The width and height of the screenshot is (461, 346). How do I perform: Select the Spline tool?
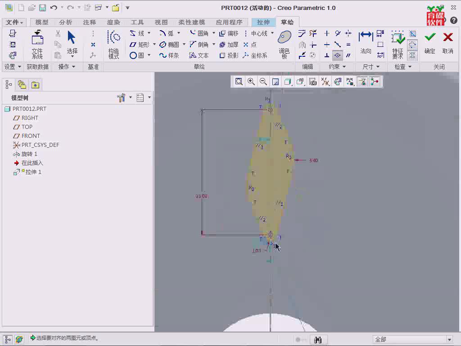169,55
